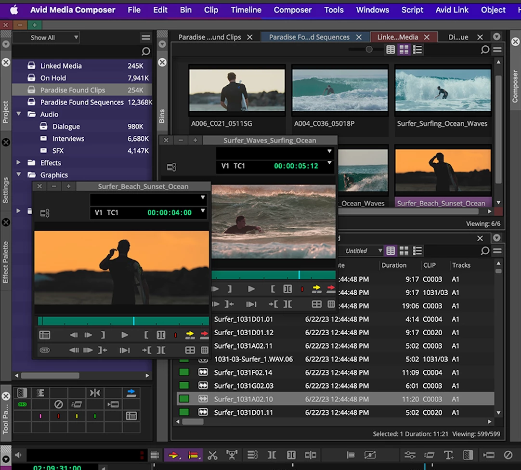Switch lower bin to script view
The width and height of the screenshot is (521, 470).
point(417,251)
